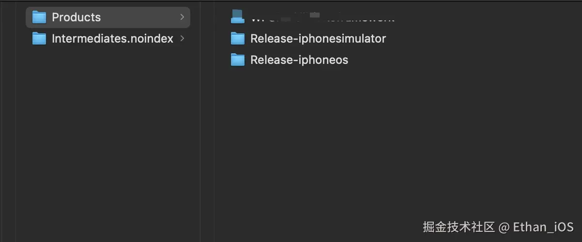Click the Products folder icon

tap(39, 17)
